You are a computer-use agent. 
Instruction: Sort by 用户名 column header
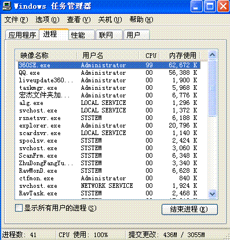(x=108, y=56)
